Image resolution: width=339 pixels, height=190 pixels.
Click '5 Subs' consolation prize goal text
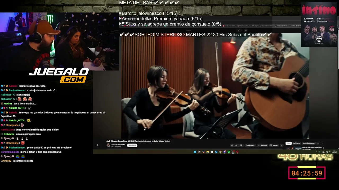(170, 24)
